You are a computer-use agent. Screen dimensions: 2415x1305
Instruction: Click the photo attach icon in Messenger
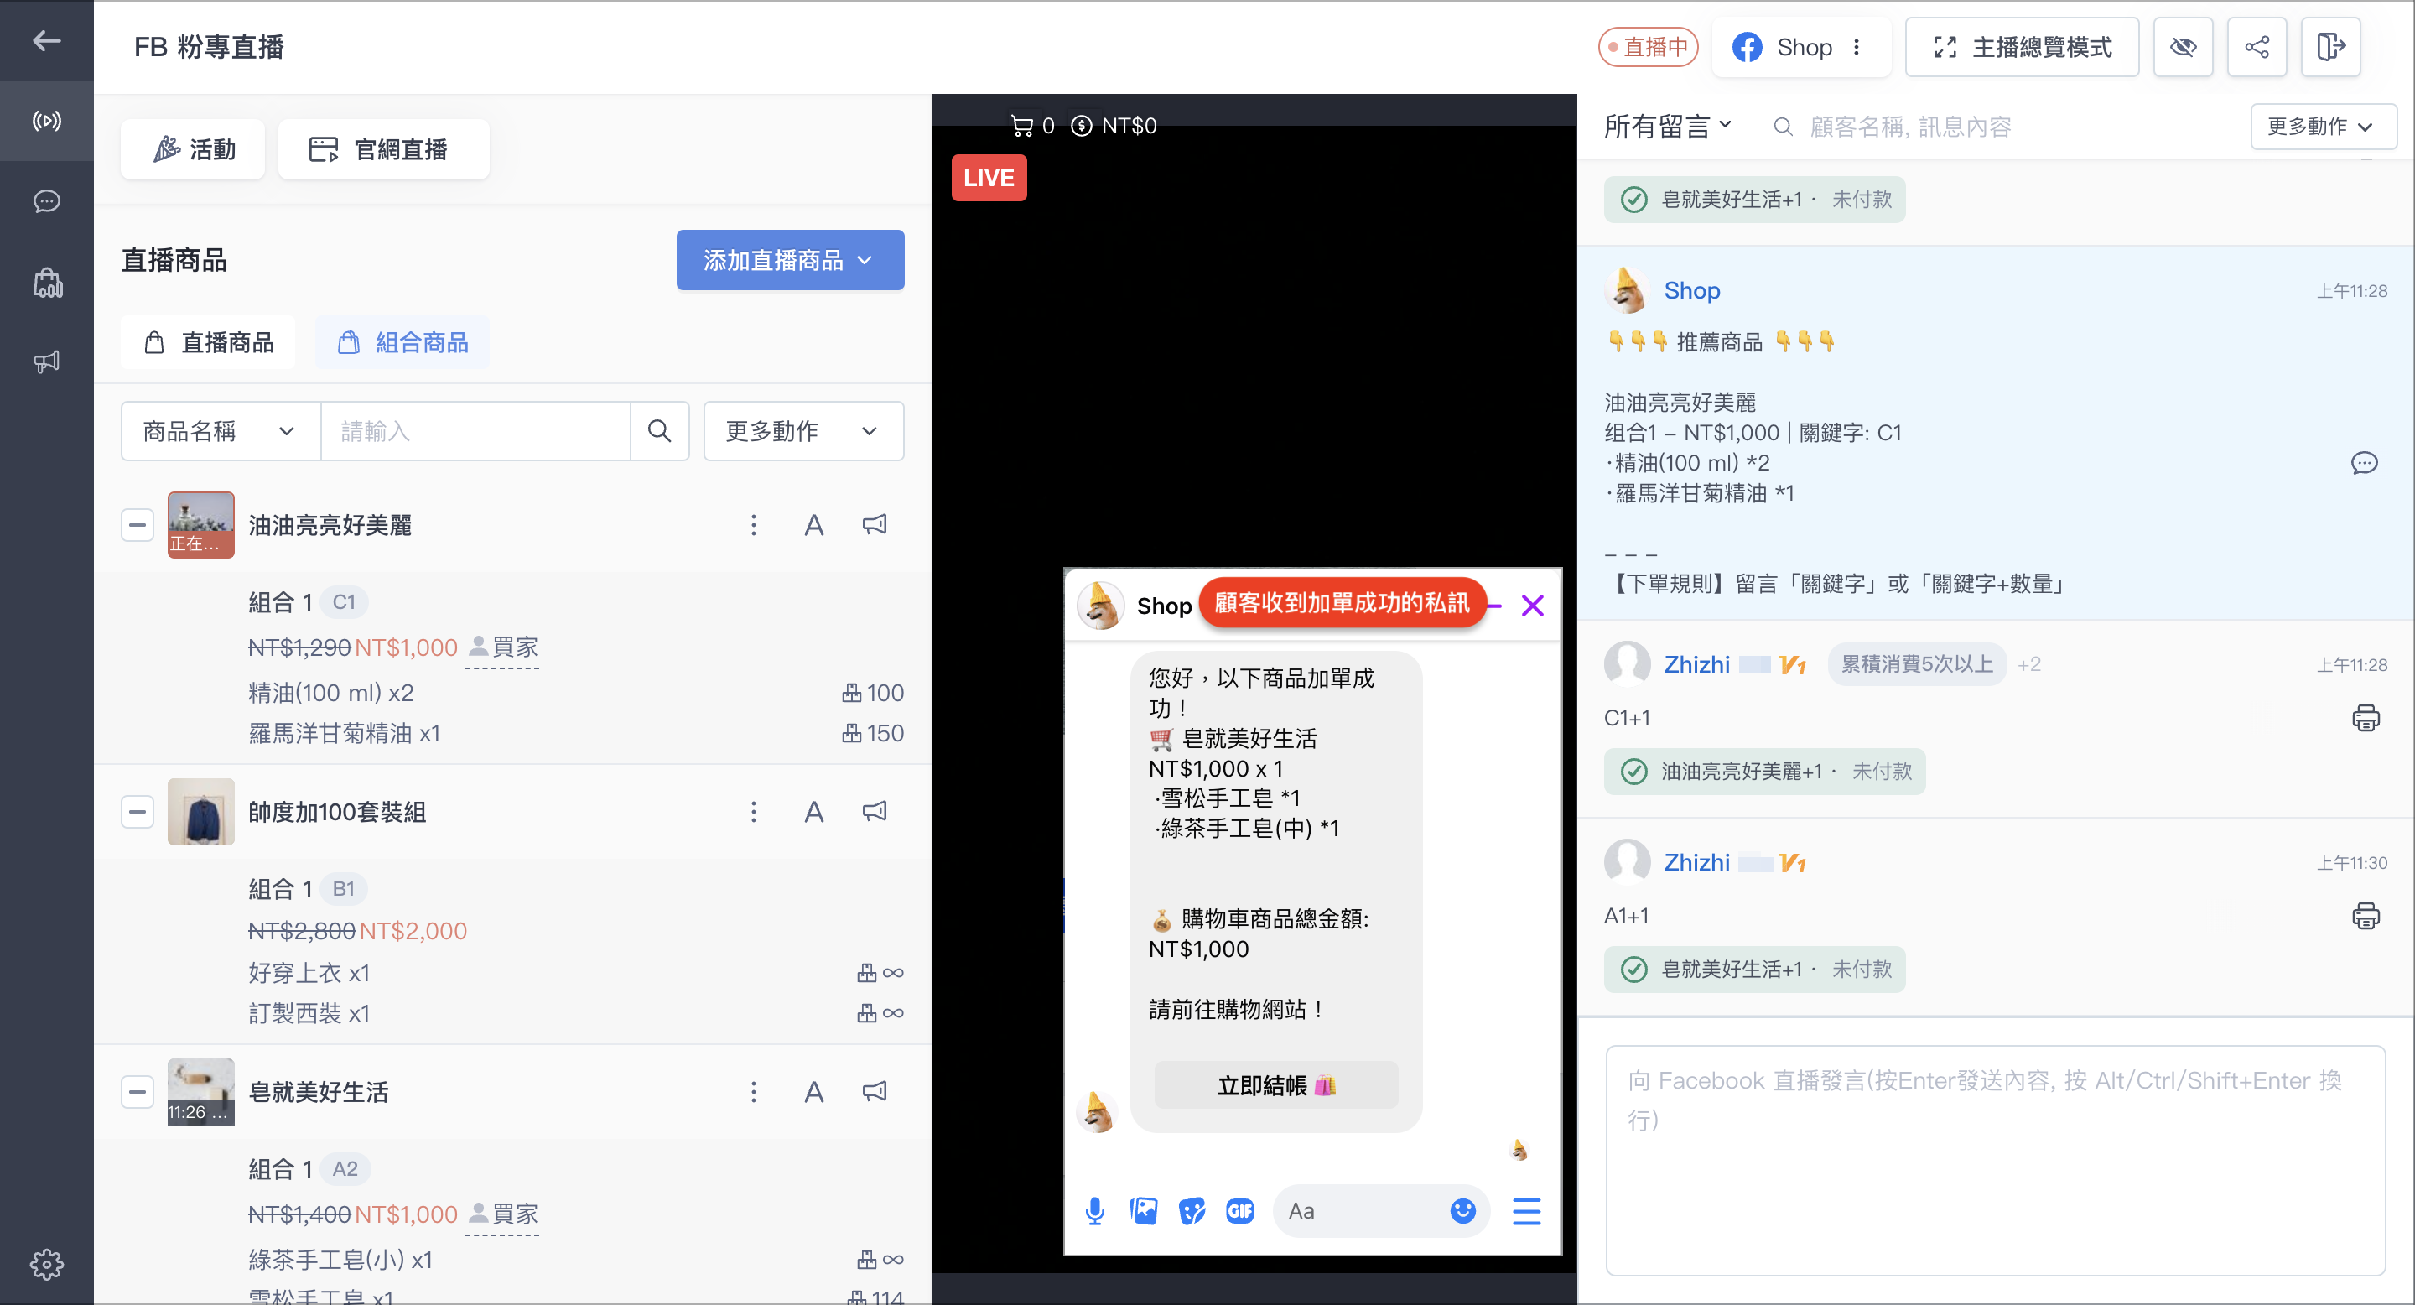pyautogui.click(x=1143, y=1211)
